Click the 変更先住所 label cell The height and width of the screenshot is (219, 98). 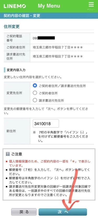pos(17,93)
